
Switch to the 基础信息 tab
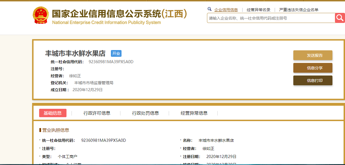pyautogui.click(x=53, y=113)
